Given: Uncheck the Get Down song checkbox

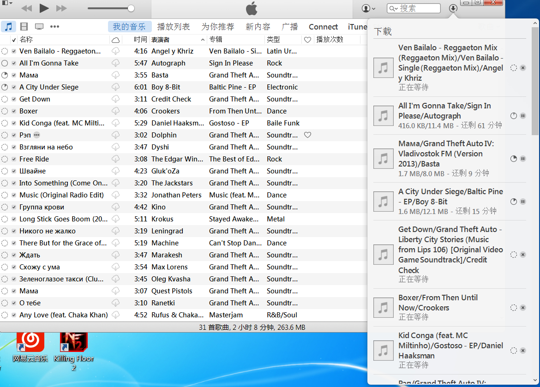Looking at the screenshot, I should [x=14, y=99].
